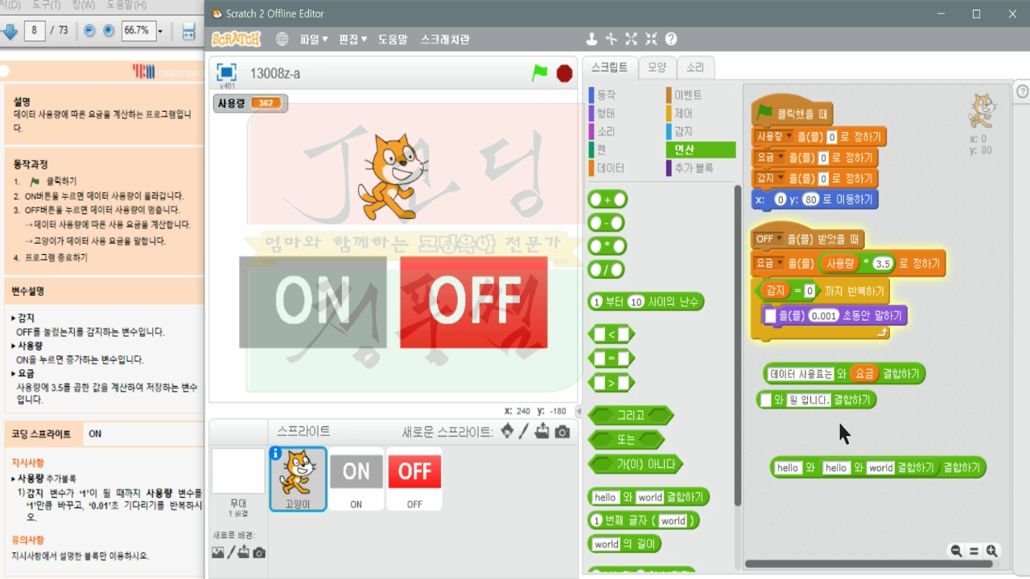Open the 편집 menu
The width and height of the screenshot is (1030, 579).
coord(353,39)
